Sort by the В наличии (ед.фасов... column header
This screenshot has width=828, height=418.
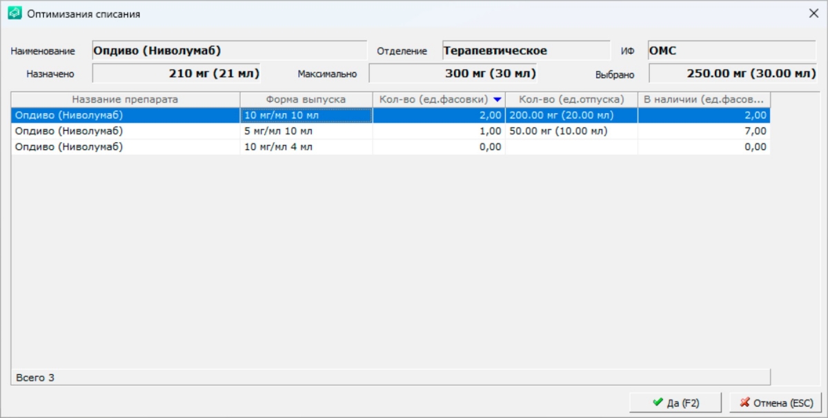tap(704, 99)
